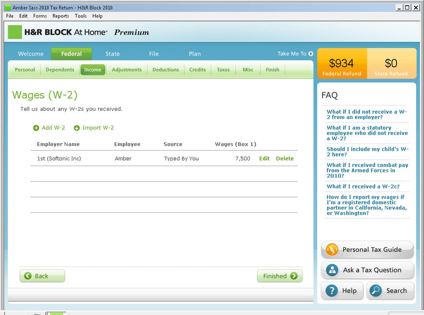Click the person icon on Ask a Tax Question
Screen dimensions: 424x315
332,270
